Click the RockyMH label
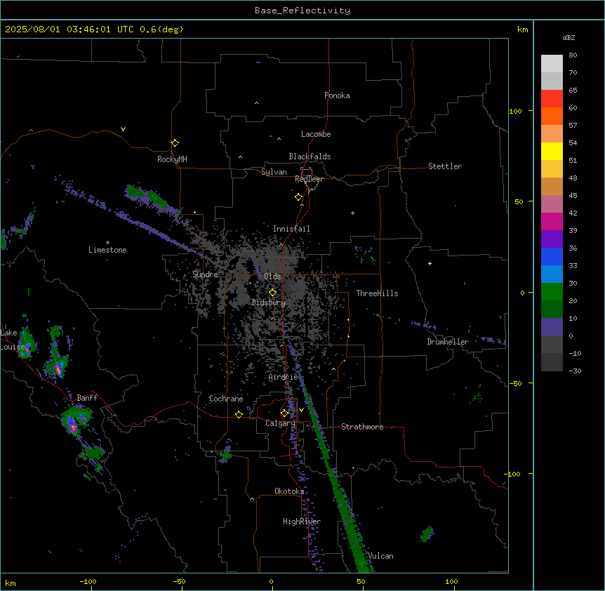This screenshot has width=605, height=591. [x=172, y=159]
